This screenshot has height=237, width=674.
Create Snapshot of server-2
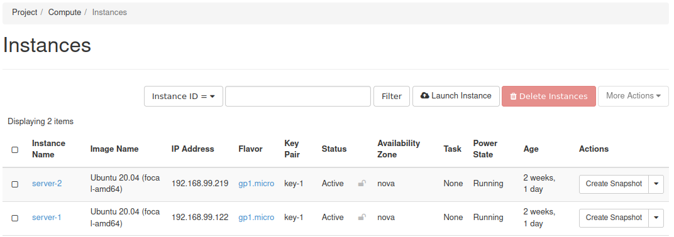pos(614,184)
